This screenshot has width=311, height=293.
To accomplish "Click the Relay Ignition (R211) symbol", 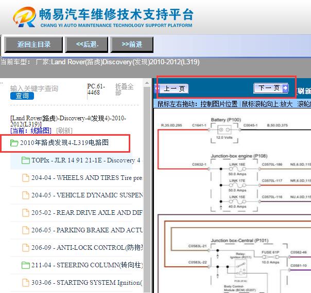I will 241,268.
